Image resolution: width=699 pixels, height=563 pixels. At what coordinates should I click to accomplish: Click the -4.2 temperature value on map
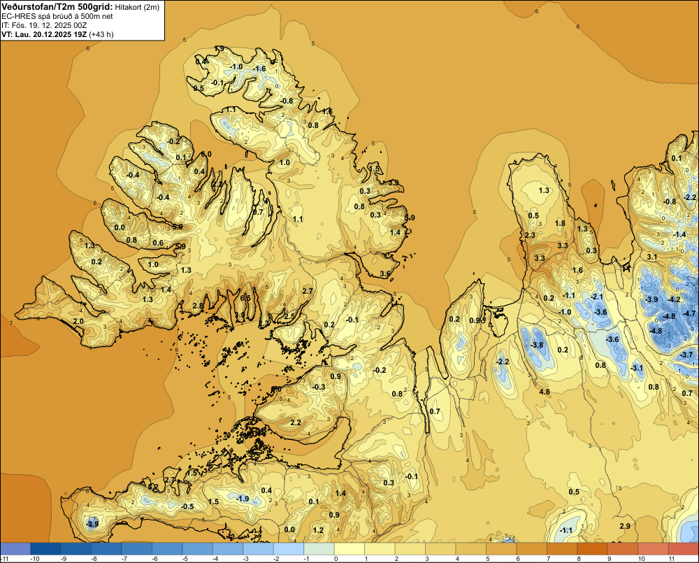(675, 299)
